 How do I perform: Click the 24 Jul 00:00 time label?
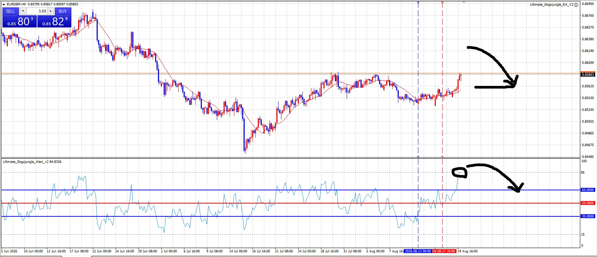(307, 251)
